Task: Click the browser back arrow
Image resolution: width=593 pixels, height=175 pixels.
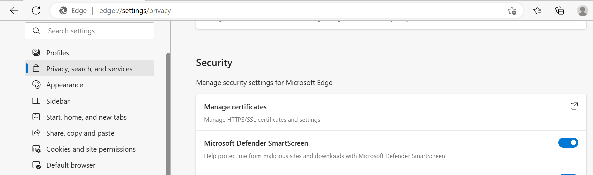Action: click(x=14, y=11)
